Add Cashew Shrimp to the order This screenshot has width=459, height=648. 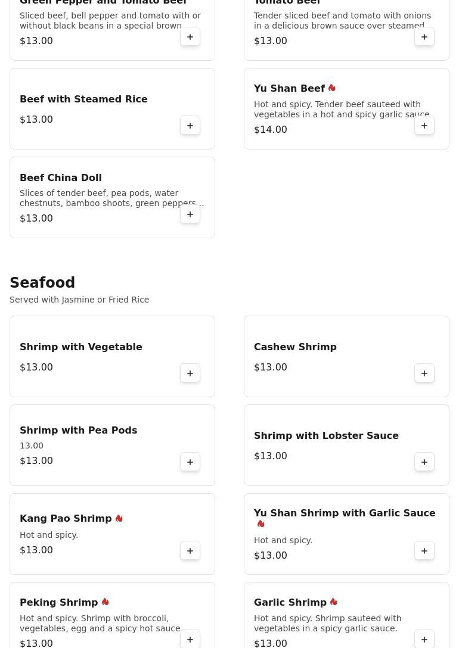click(424, 373)
